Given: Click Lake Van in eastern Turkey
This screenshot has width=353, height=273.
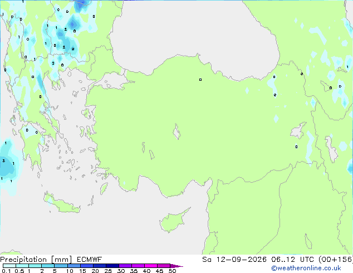Looking at the screenshot, I should tap(298, 130).
